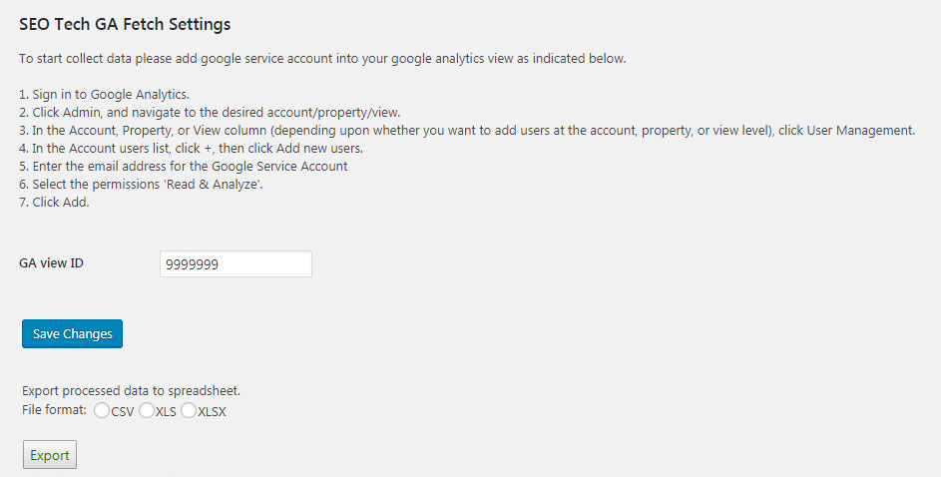Choose the XLS radio button circle

[x=147, y=411]
